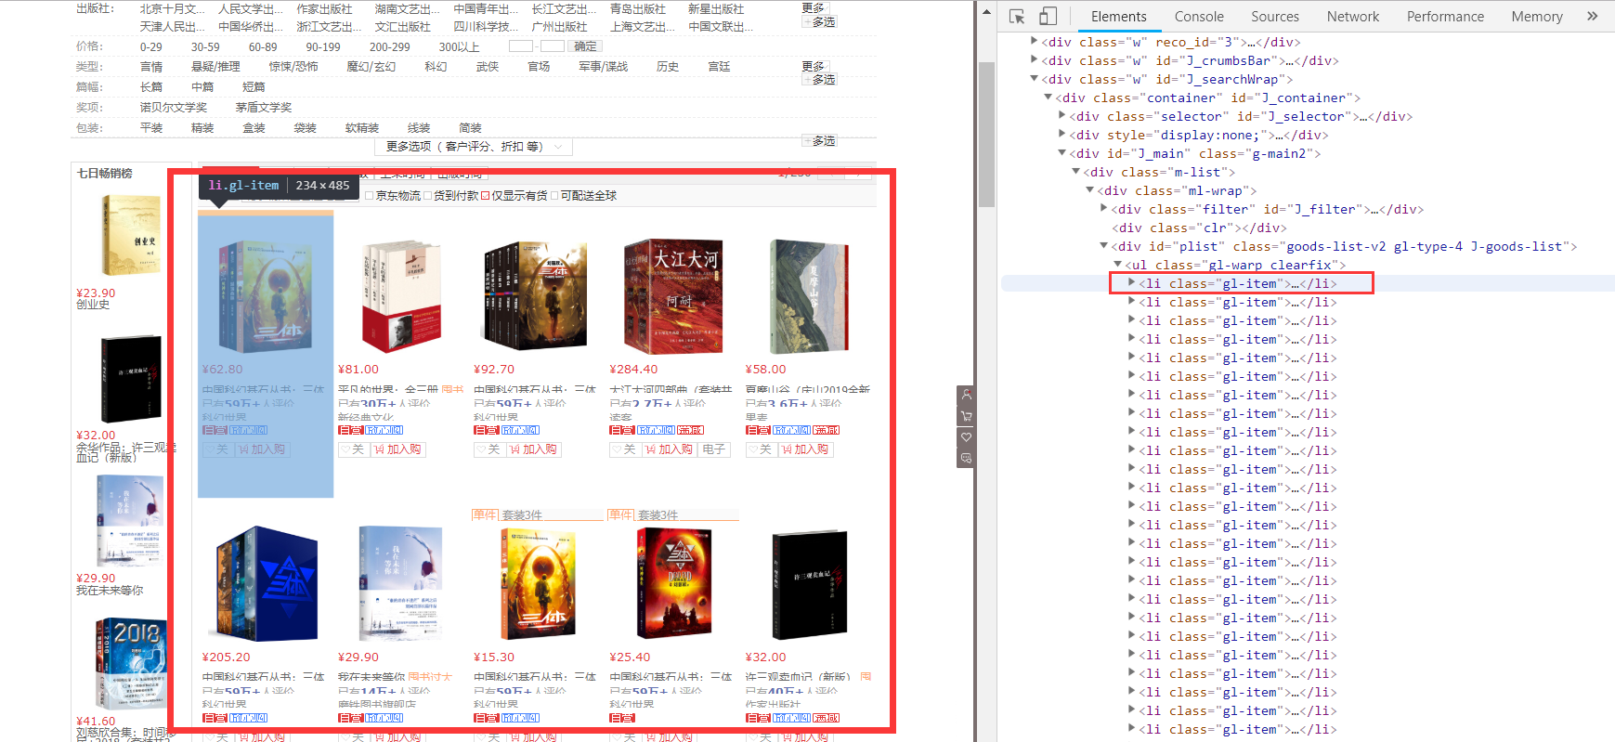Select the ul class="gl-warp clearfix" node
The width and height of the screenshot is (1615, 742).
[x=1235, y=265]
